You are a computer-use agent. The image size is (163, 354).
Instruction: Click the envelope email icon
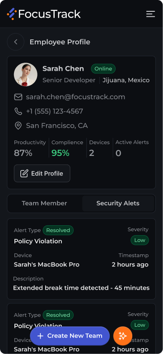click(18, 97)
